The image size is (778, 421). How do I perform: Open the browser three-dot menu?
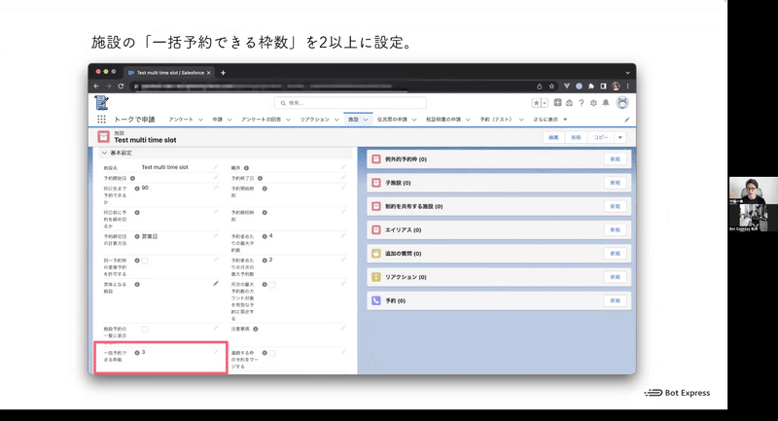(627, 86)
